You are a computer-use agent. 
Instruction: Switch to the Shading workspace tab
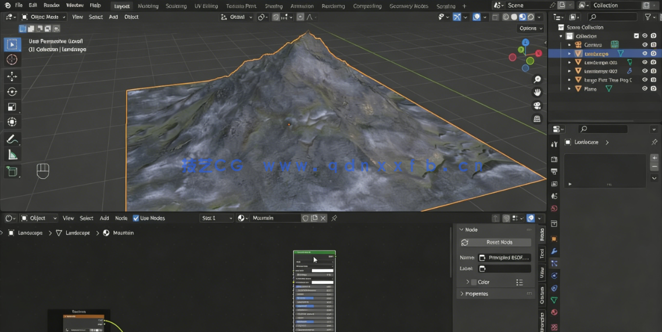(274, 6)
